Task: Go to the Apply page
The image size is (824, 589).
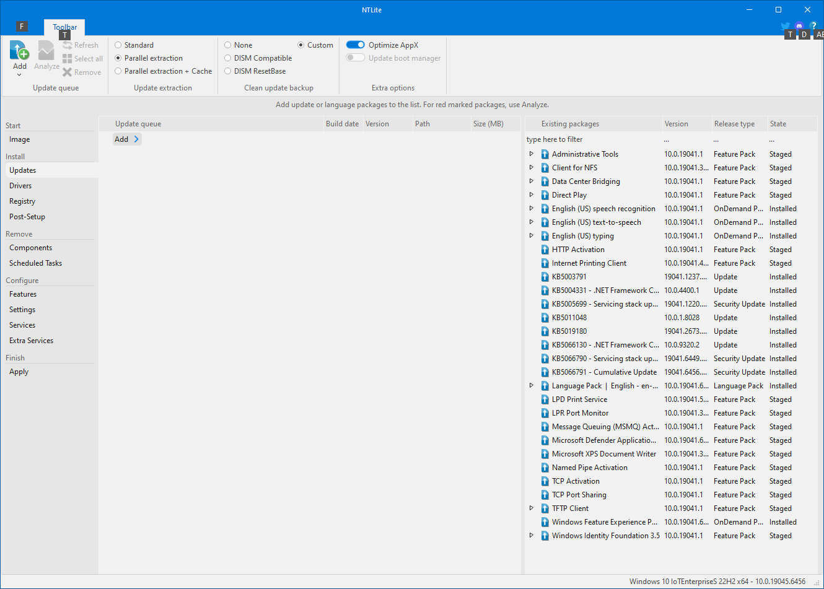Action: (19, 372)
